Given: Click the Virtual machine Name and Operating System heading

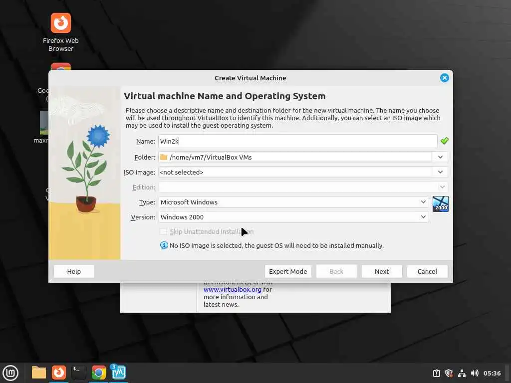Looking at the screenshot, I should pos(225,96).
